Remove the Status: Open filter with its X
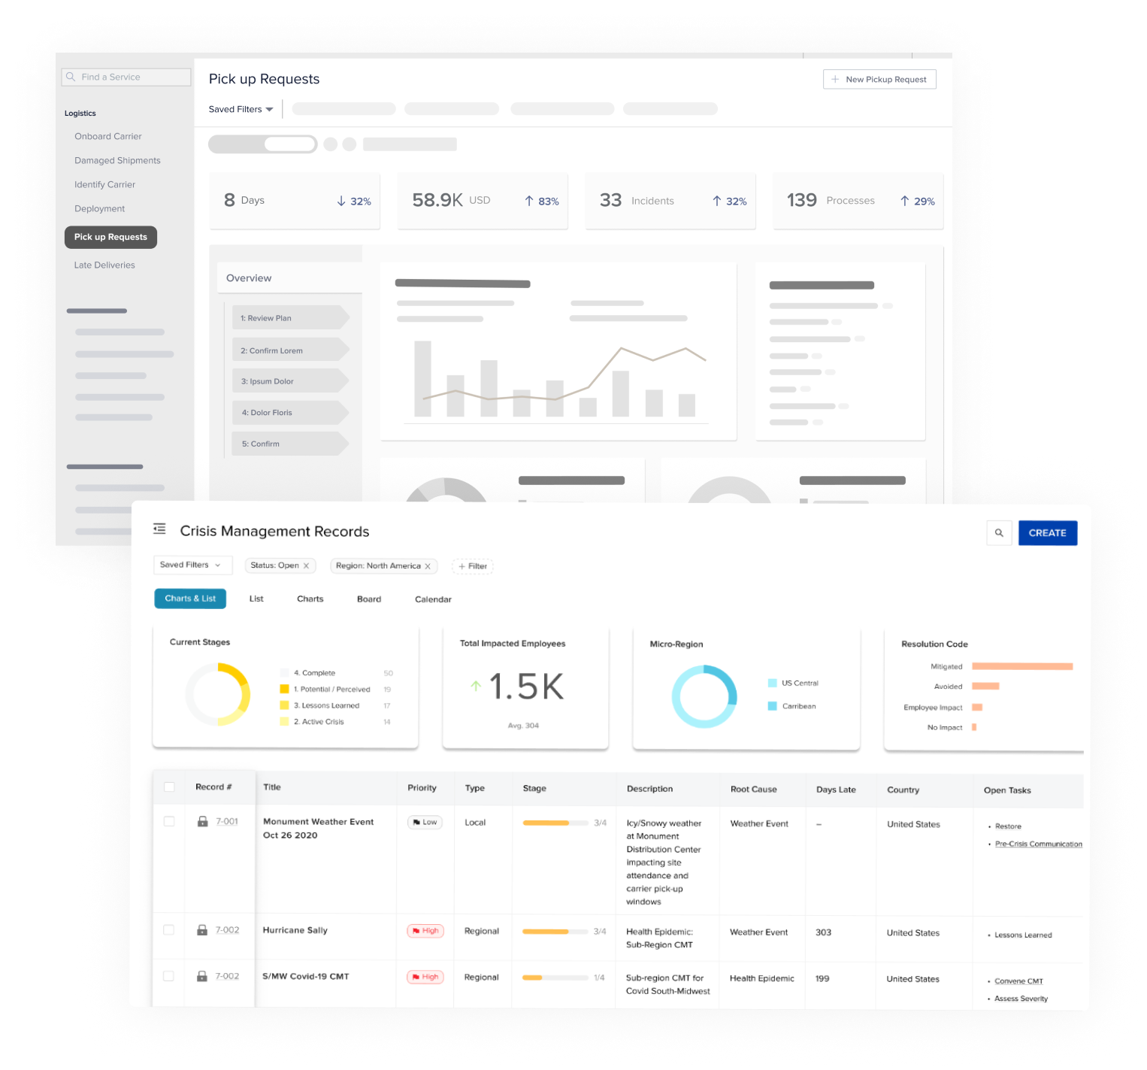 tap(306, 566)
